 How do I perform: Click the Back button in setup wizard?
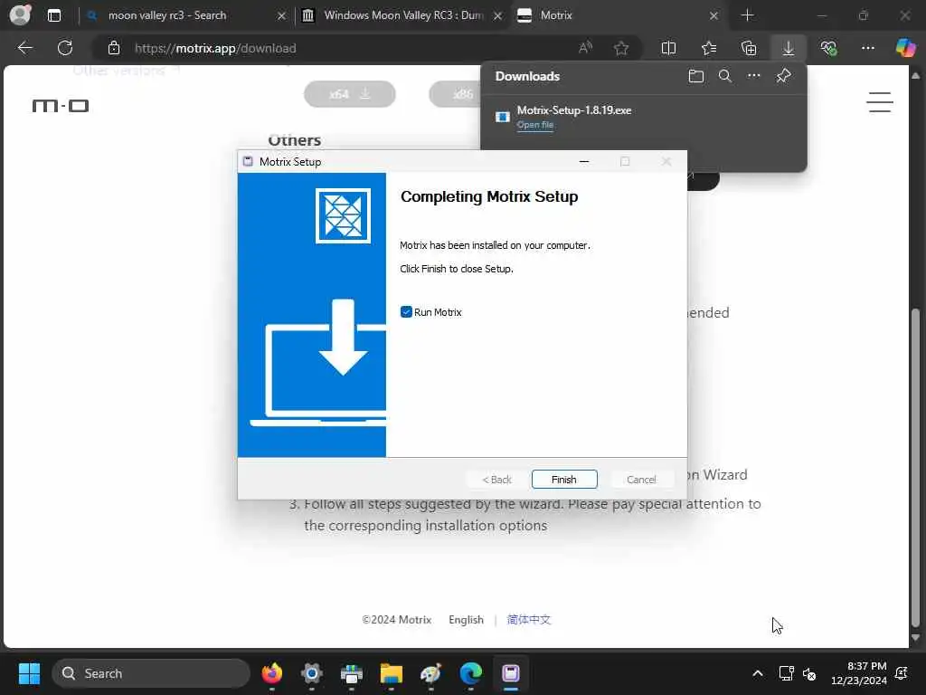pyautogui.click(x=496, y=480)
